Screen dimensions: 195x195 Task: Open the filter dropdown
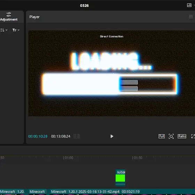click(x=16, y=30)
